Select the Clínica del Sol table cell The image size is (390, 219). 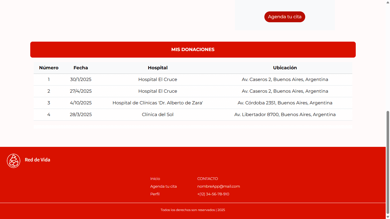pos(158,115)
